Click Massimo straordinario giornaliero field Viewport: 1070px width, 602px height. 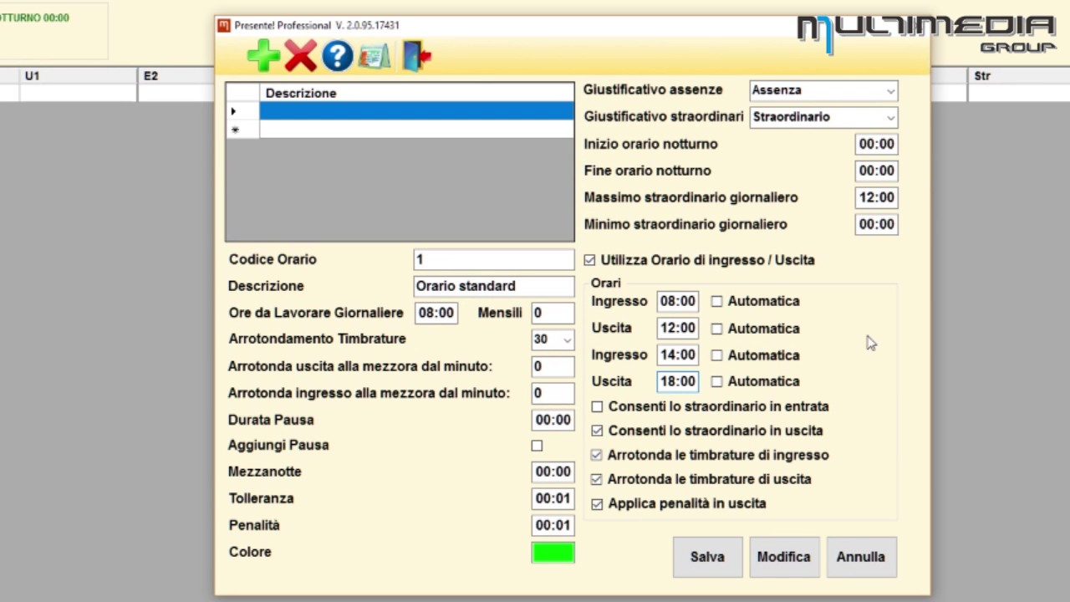(876, 197)
